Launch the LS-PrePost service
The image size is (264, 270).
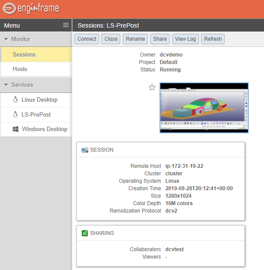36,114
